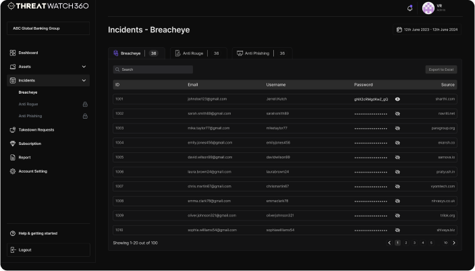475x271 pixels.
Task: Switch to the Anti Rouge tab
Action: [x=196, y=53]
